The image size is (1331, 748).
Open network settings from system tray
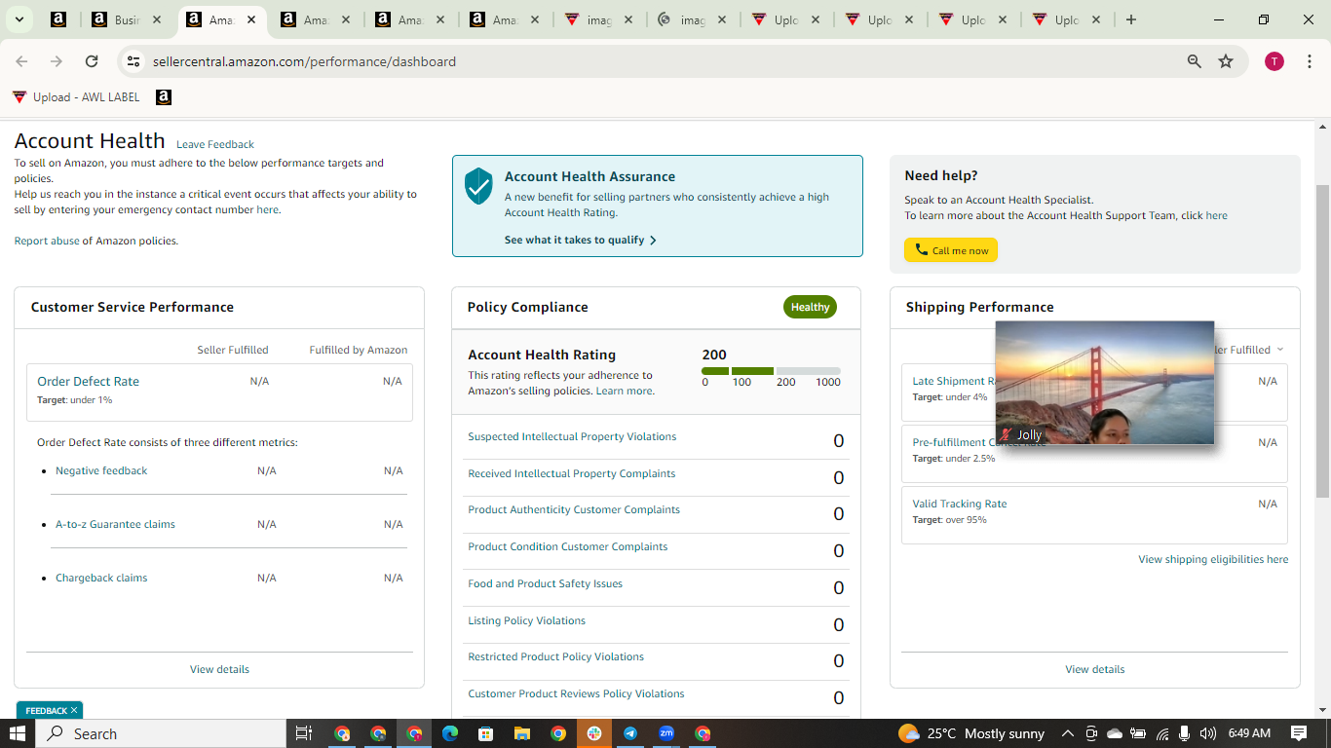1162,733
